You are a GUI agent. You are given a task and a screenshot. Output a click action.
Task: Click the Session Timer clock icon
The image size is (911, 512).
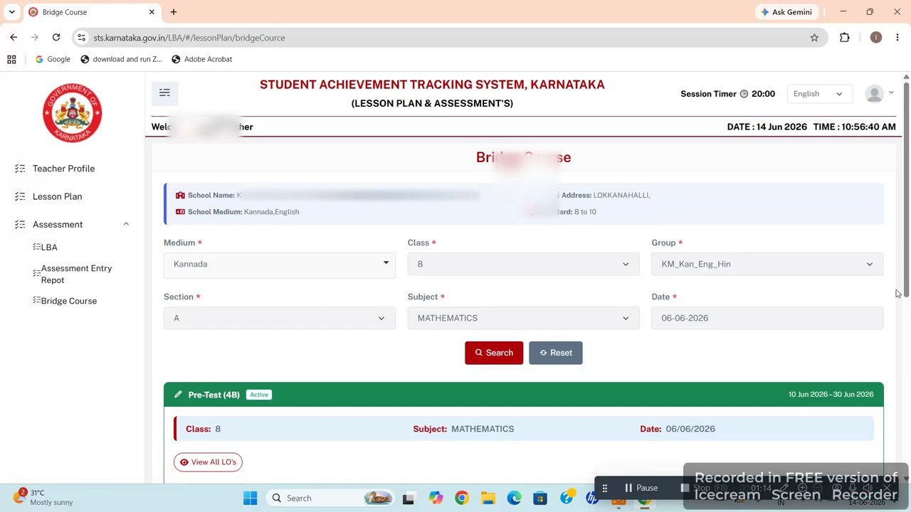pos(744,94)
